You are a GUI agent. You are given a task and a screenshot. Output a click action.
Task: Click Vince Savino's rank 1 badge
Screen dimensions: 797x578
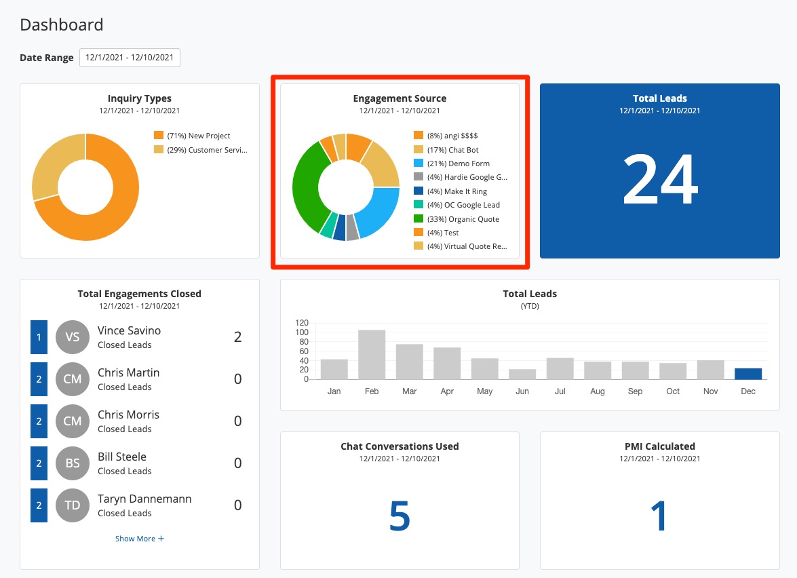[39, 337]
